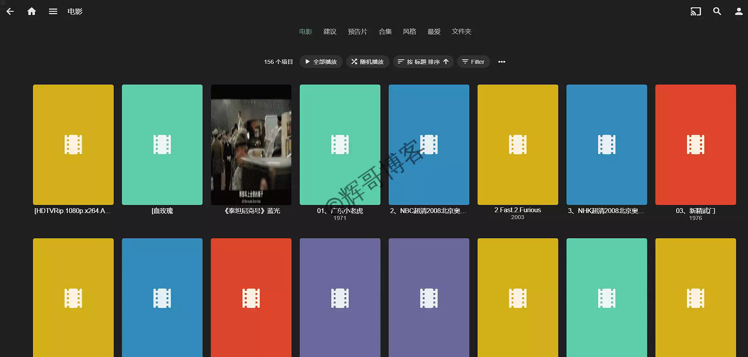This screenshot has width=748, height=357.
Task: Click the [HDTVRip.1080p.x264.A... title link
Action: click(x=73, y=211)
